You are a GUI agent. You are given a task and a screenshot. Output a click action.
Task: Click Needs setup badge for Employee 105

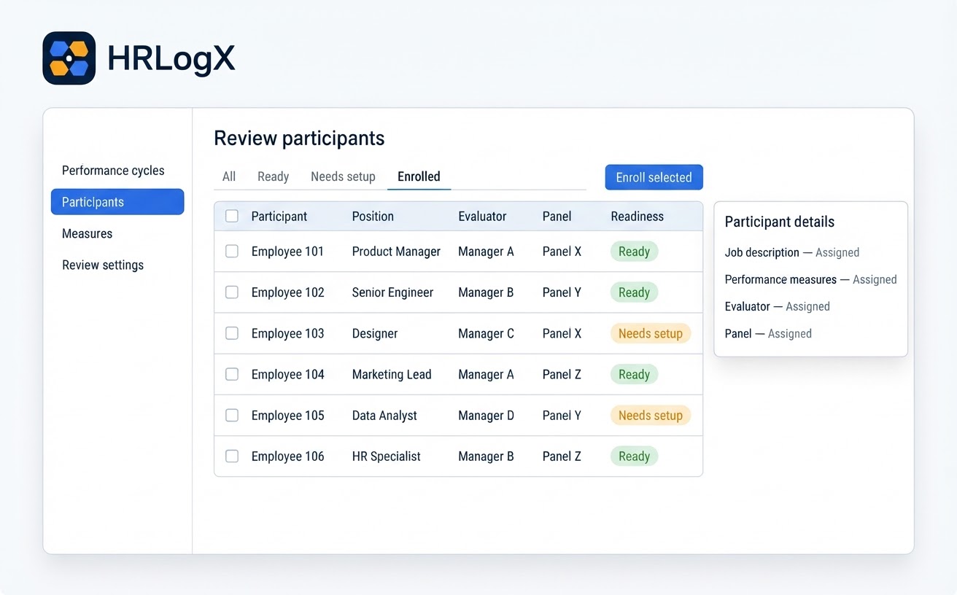651,416
